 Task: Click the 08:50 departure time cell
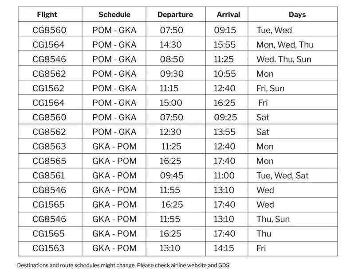171,59
